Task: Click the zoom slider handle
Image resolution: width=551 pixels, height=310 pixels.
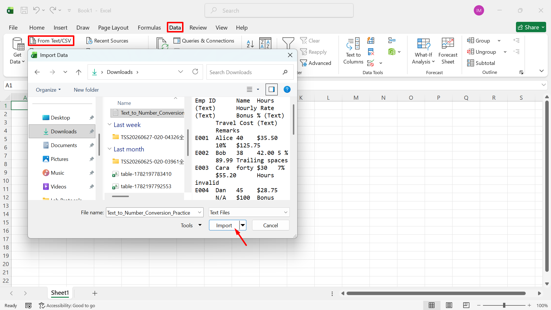Action: [x=504, y=305]
